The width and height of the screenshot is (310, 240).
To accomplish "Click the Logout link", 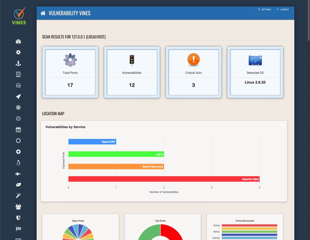I will pos(282,10).
